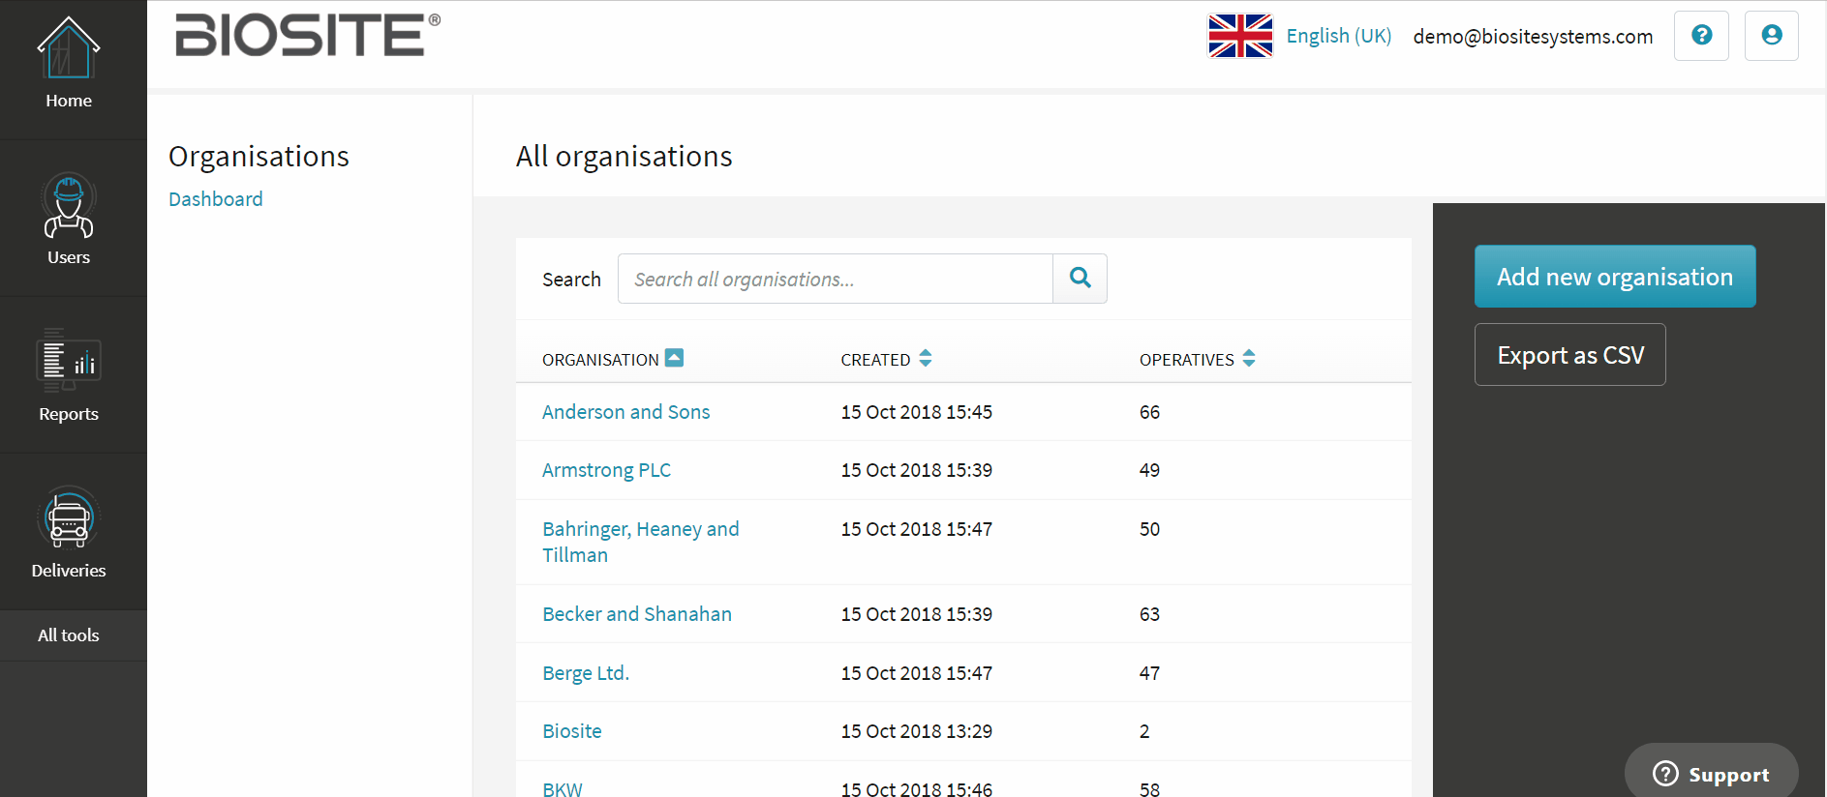Image resolution: width=1827 pixels, height=797 pixels.
Task: Click the UK flag icon
Action: pos(1240,36)
